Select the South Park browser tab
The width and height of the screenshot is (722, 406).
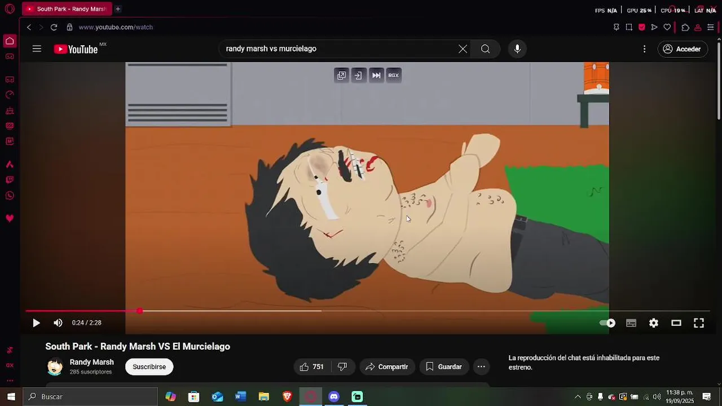(x=67, y=9)
